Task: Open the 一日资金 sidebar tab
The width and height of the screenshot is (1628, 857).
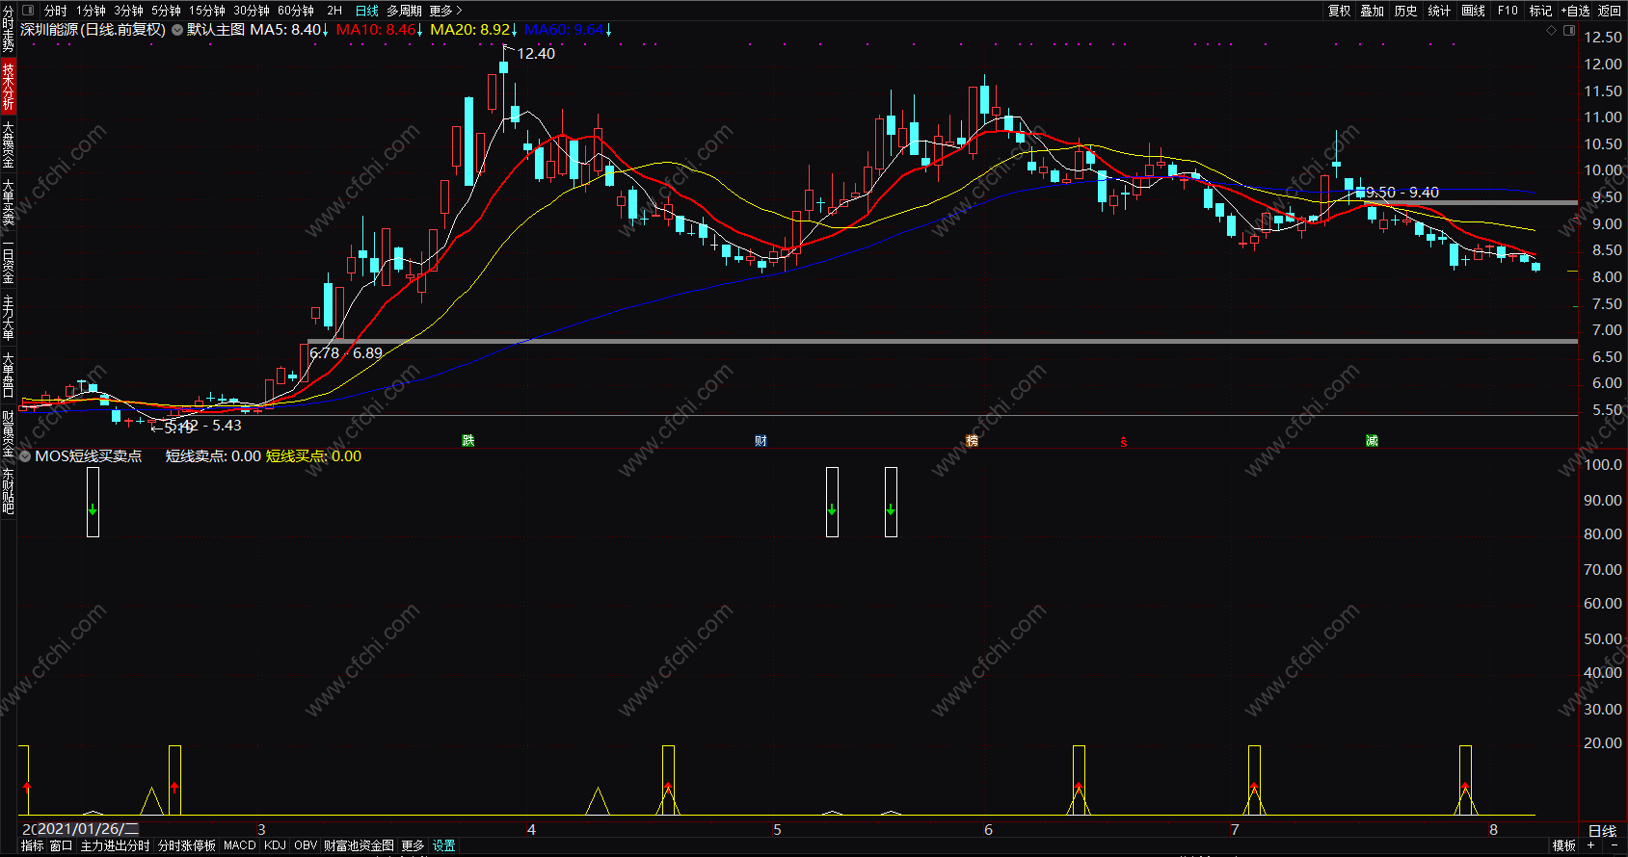Action: point(8,260)
